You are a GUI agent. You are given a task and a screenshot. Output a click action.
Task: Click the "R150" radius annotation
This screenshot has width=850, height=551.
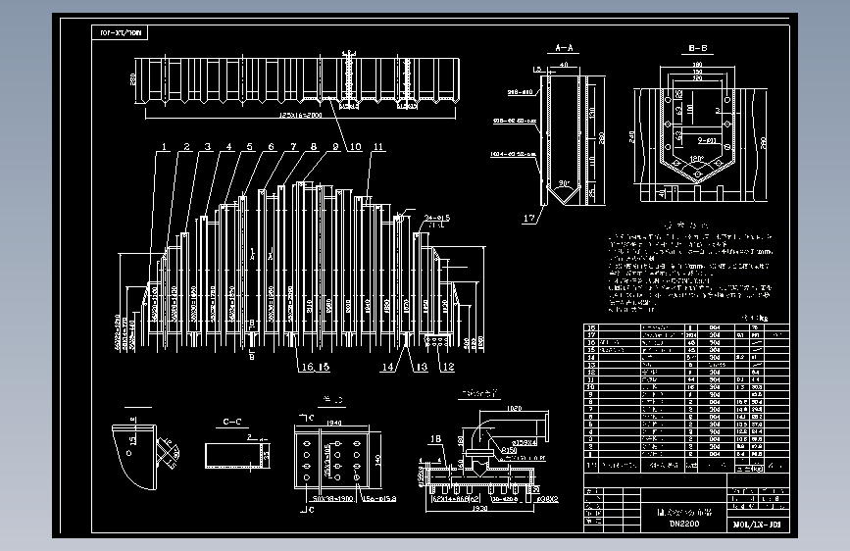point(509,450)
